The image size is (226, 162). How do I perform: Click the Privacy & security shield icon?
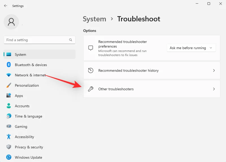point(9,147)
